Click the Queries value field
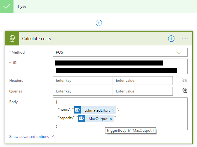The width and height of the screenshot is (197, 147). (143, 91)
